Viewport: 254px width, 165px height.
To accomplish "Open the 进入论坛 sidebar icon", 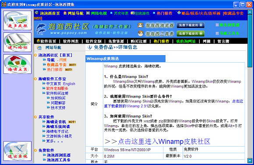I will [18, 42].
